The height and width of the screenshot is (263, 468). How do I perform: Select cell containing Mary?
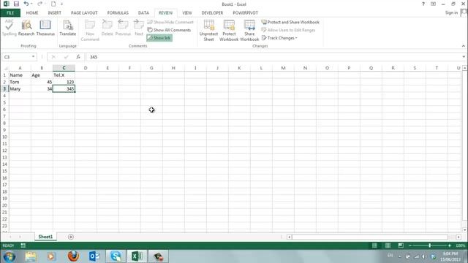point(20,88)
